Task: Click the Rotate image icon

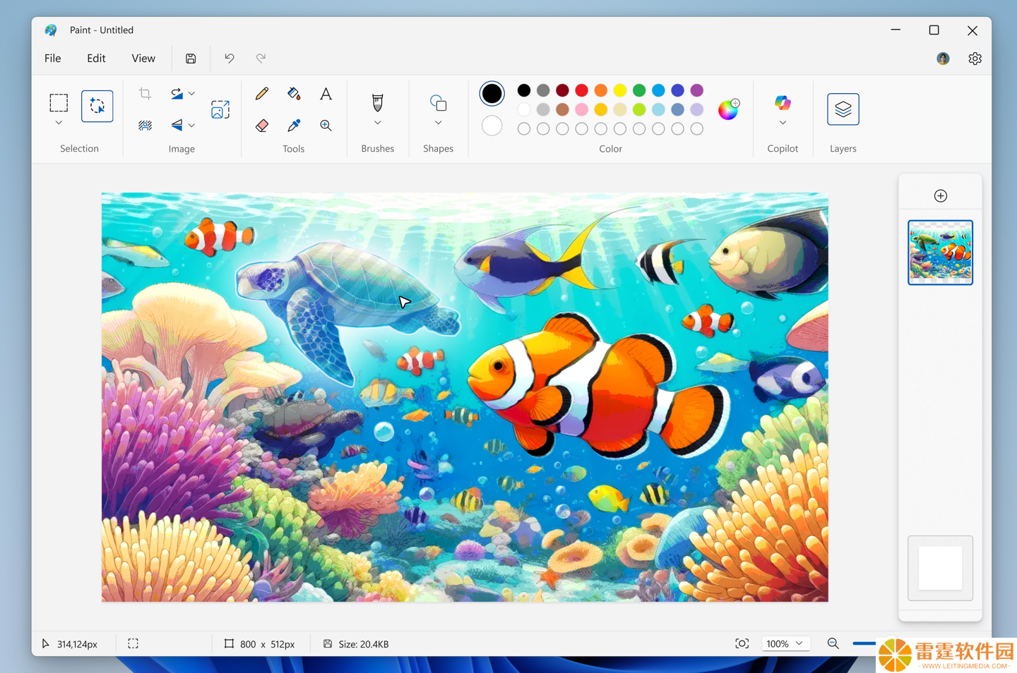Action: click(177, 94)
